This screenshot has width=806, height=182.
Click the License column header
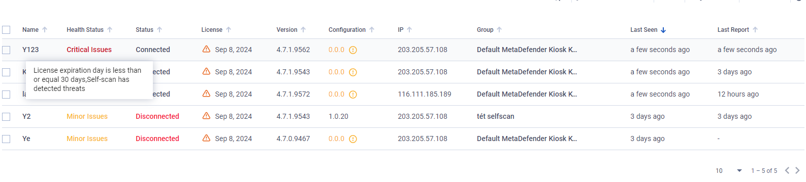212,30
